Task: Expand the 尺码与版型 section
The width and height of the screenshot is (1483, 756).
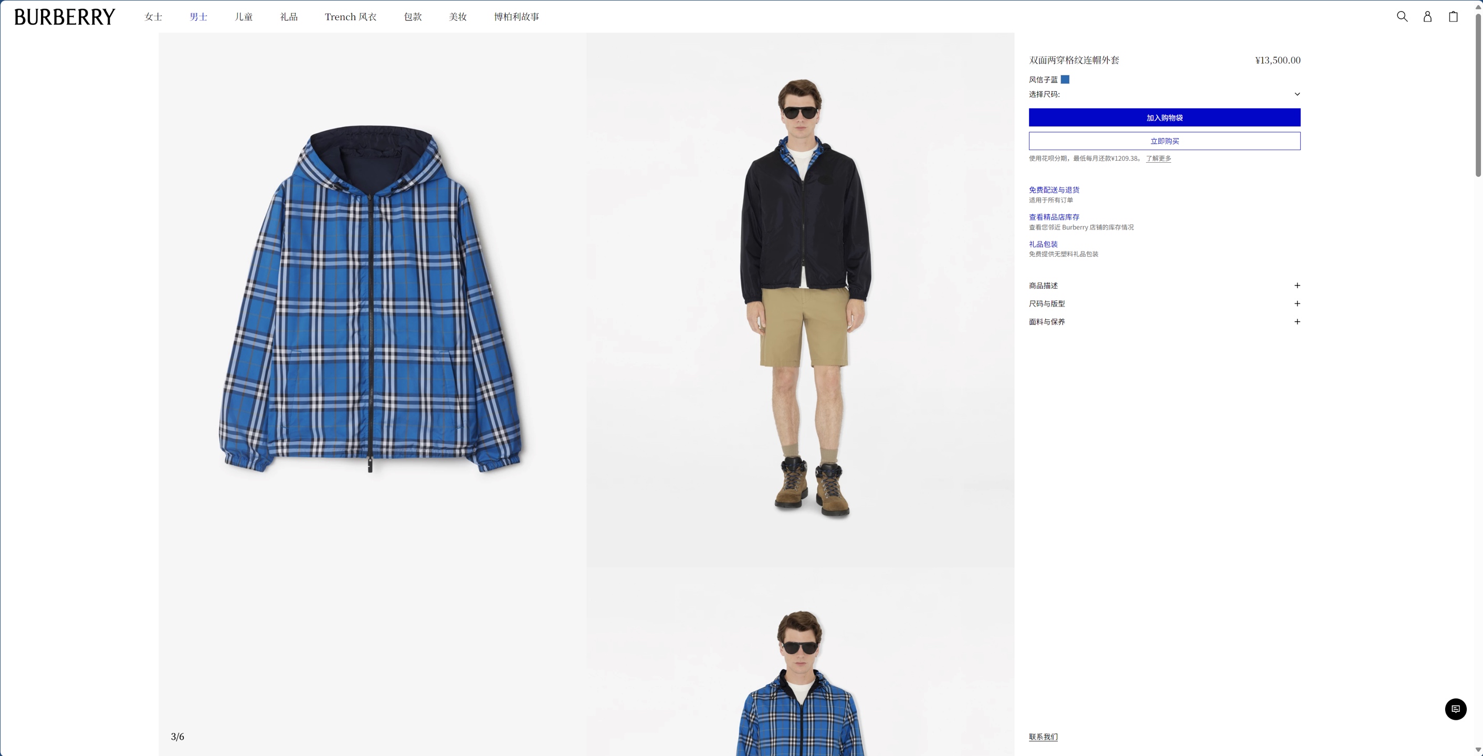Action: [1164, 303]
